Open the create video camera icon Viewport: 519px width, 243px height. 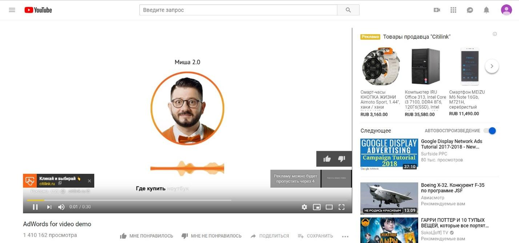(x=437, y=10)
